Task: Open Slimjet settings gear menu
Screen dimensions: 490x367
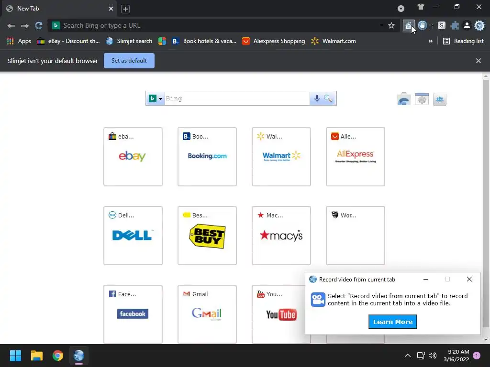Action: tap(479, 26)
